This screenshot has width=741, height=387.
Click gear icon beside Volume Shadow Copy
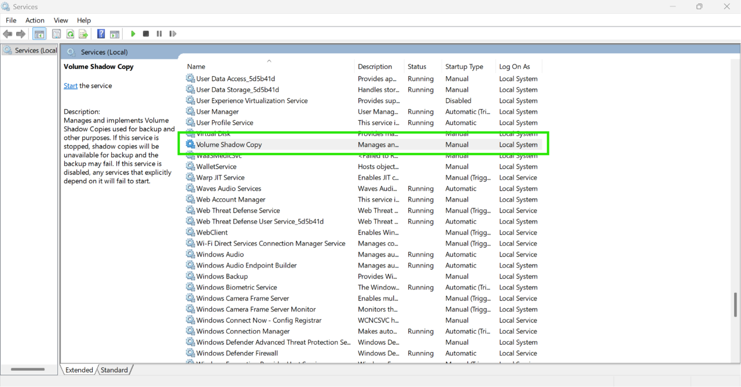[x=190, y=144]
